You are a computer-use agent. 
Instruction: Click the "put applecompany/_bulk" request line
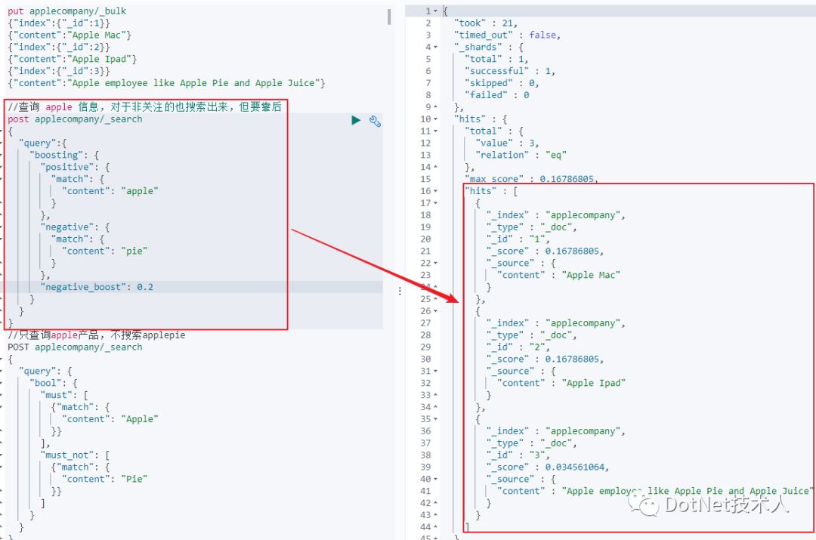(66, 11)
